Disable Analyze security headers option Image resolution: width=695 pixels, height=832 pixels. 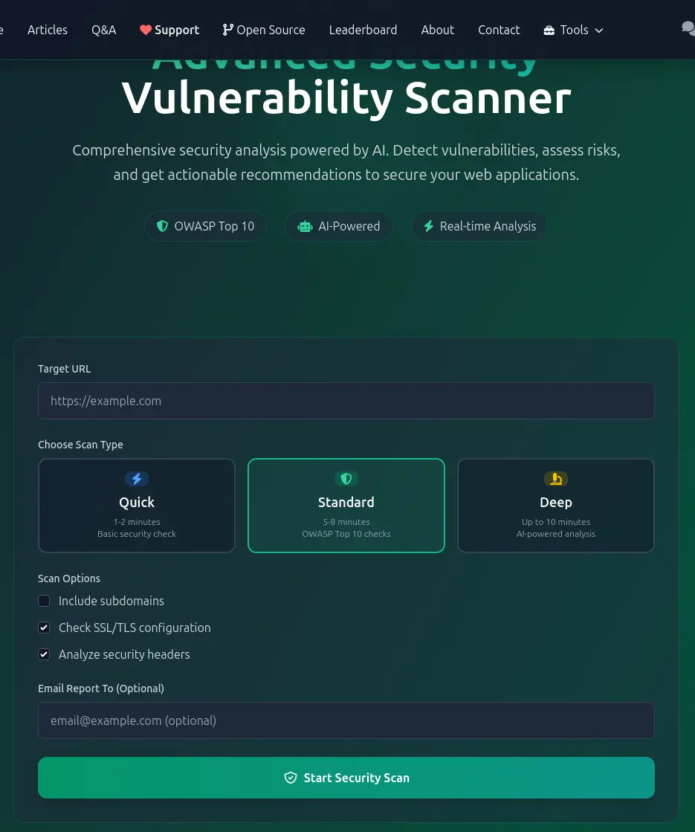45,654
